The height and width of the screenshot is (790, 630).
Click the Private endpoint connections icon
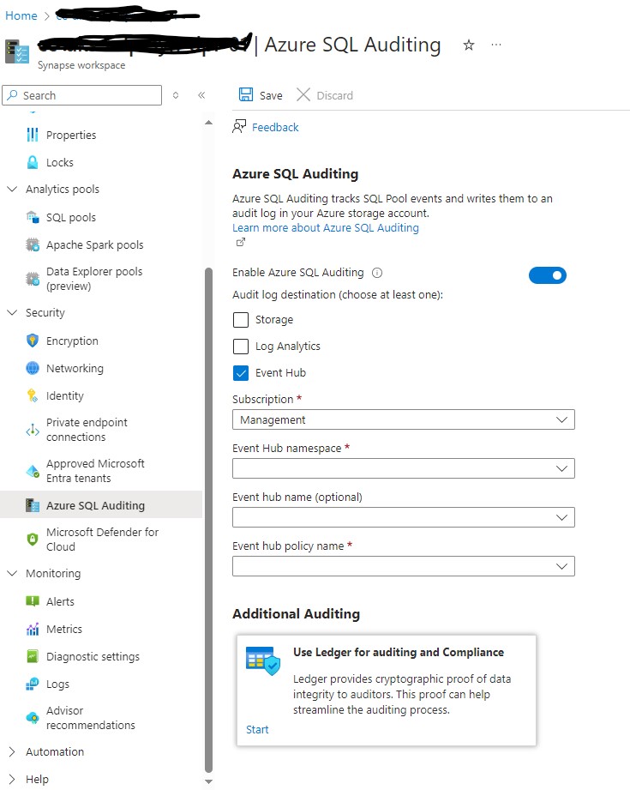[33, 430]
